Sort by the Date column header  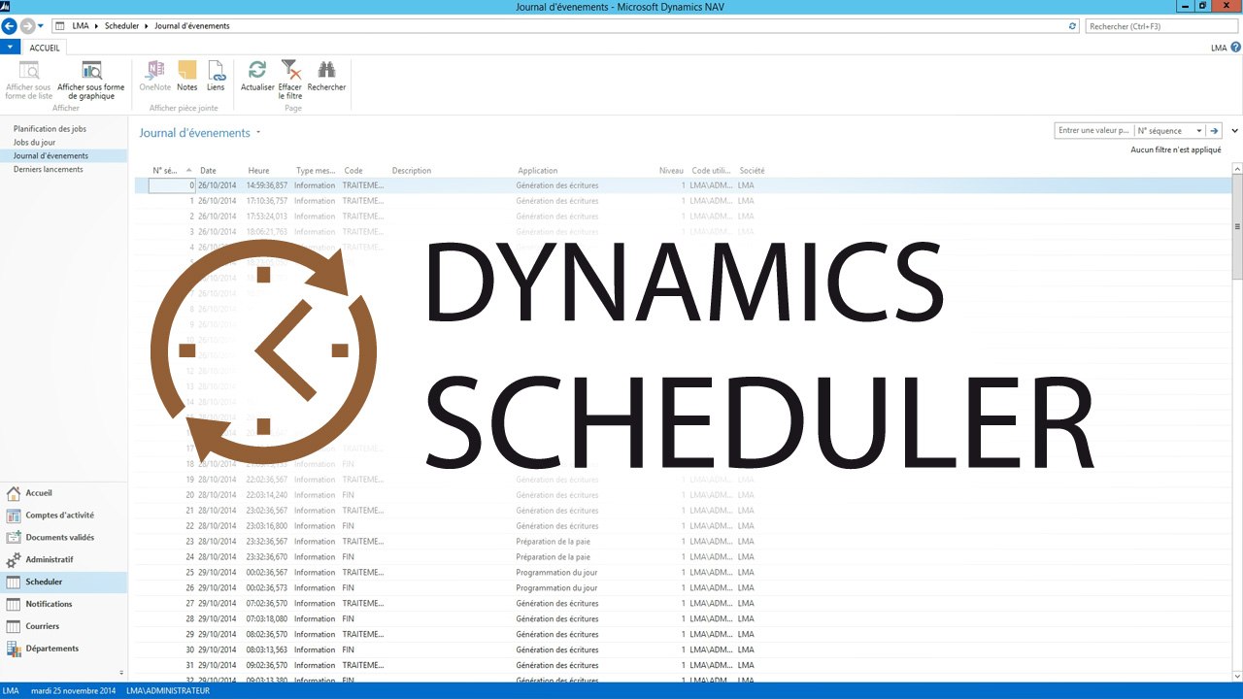pyautogui.click(x=208, y=170)
